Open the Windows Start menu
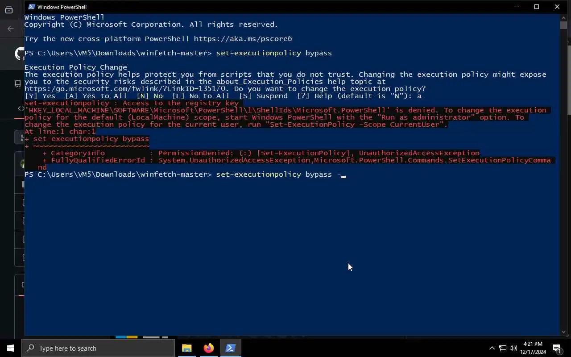Image resolution: width=571 pixels, height=357 pixels. (11, 348)
